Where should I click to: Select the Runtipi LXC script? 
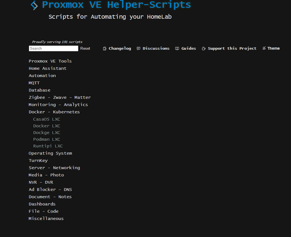(x=48, y=146)
